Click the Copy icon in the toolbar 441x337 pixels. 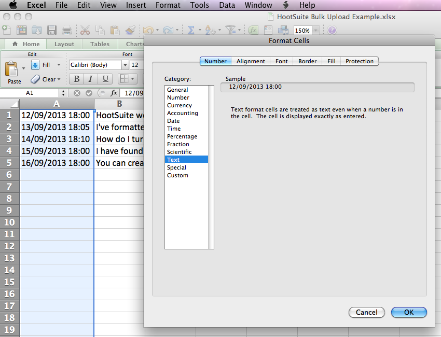pyautogui.click(x=100, y=30)
